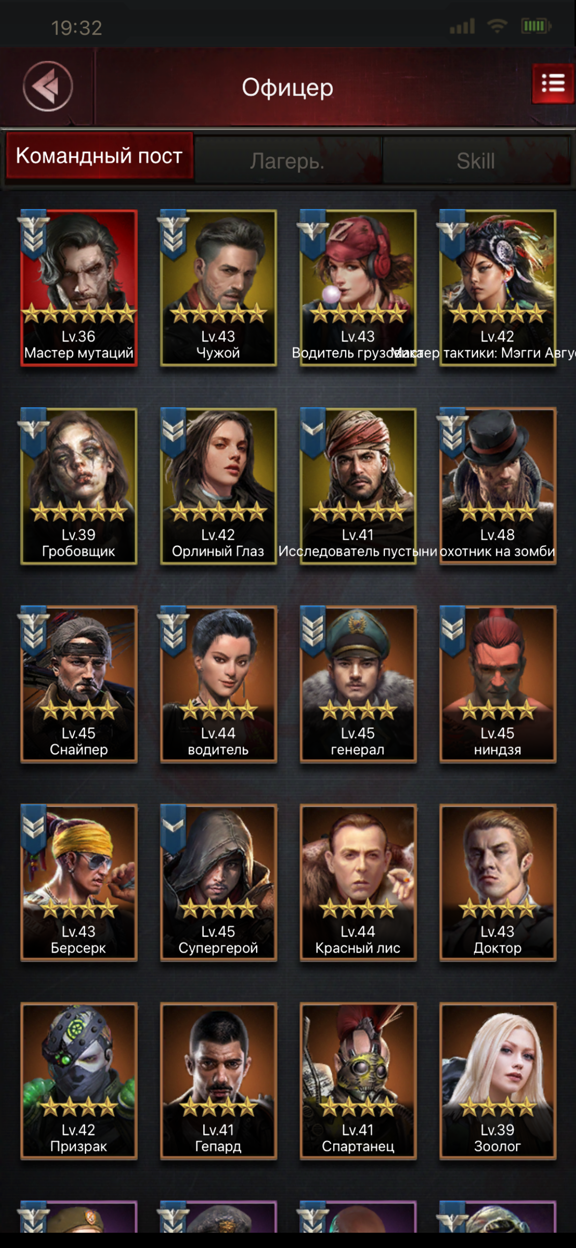Tap the back arrow icon
Screen dimensions: 576x1248
48,87
